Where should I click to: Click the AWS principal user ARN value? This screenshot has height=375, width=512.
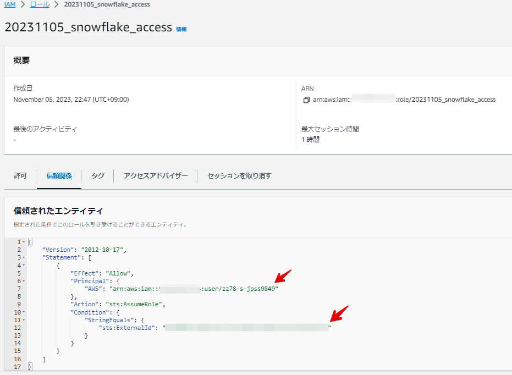(194, 289)
